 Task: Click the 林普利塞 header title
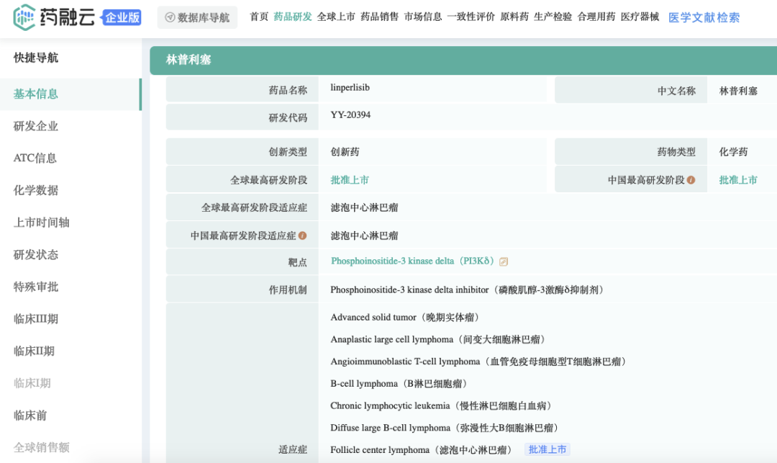click(x=188, y=60)
